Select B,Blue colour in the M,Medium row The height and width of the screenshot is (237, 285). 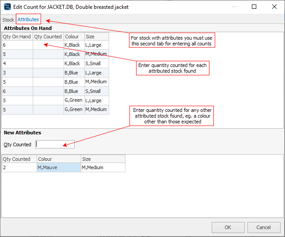pyautogui.click(x=74, y=82)
